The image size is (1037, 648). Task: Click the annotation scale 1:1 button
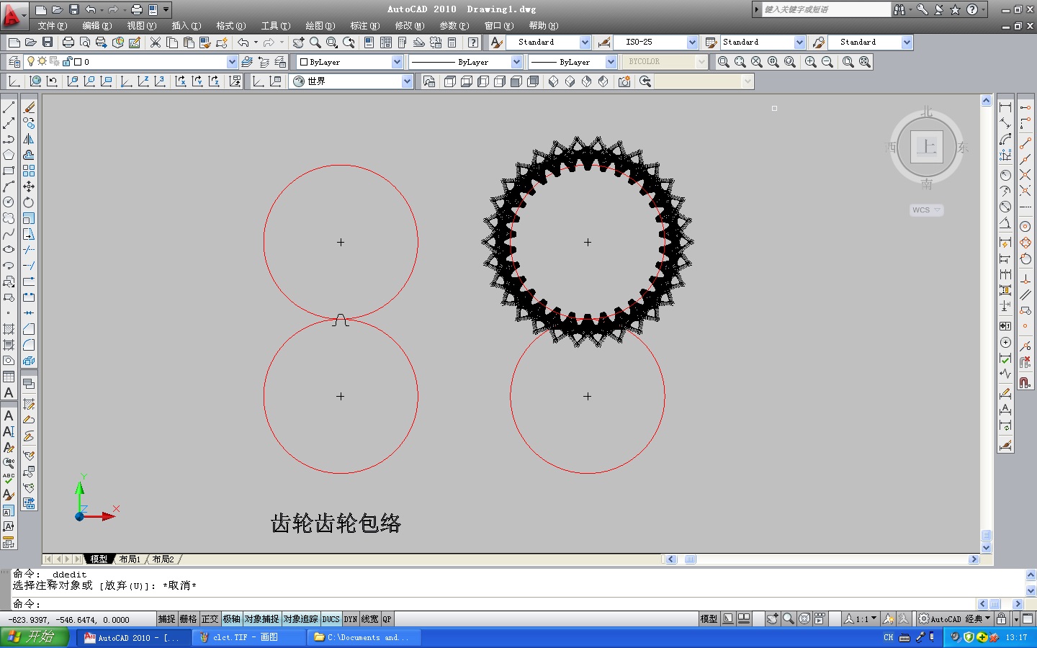pos(861,619)
